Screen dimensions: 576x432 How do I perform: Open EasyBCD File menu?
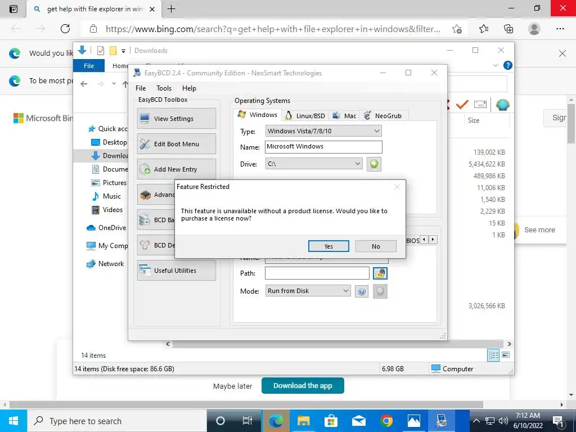[x=141, y=88]
